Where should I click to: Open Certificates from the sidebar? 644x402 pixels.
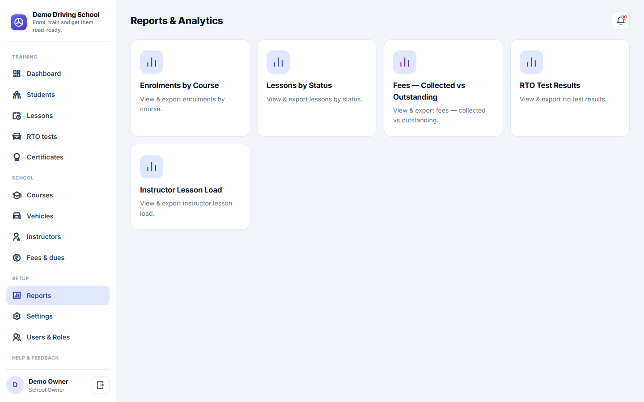click(x=58, y=157)
